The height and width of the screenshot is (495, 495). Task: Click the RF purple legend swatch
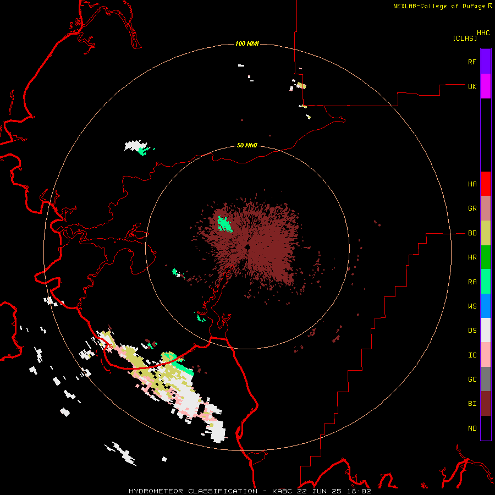pos(486,62)
